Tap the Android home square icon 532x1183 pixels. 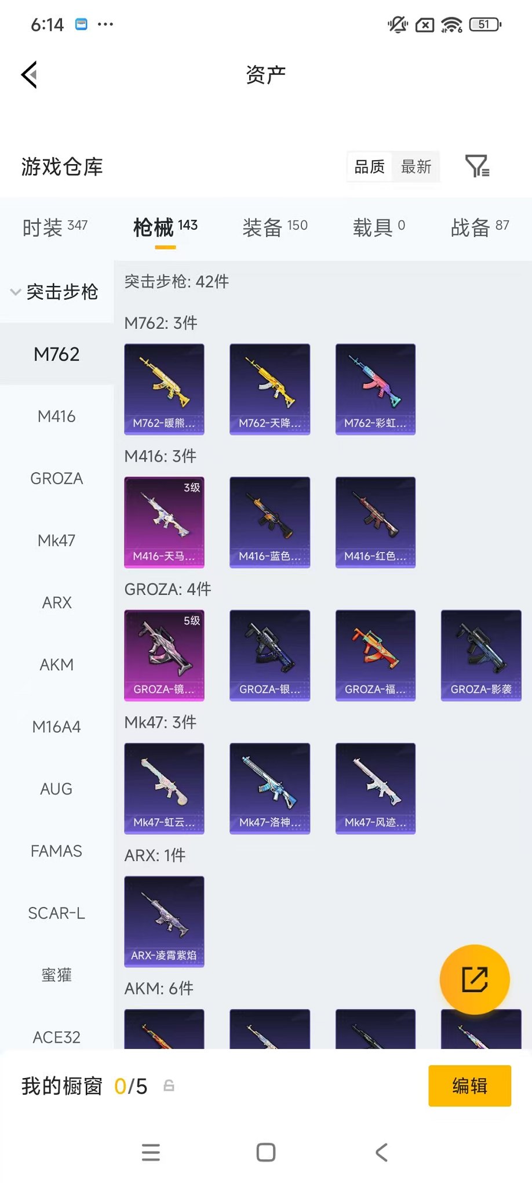266,1152
